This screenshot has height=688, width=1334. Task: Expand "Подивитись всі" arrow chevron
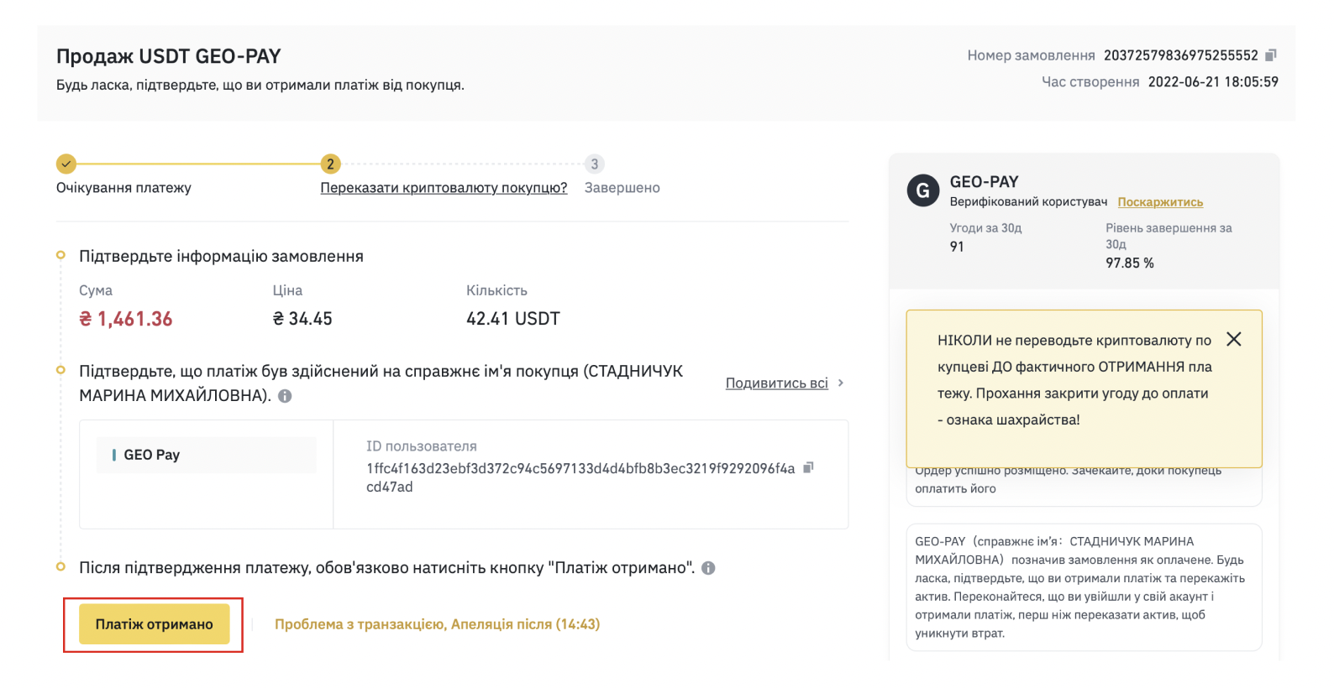point(841,383)
